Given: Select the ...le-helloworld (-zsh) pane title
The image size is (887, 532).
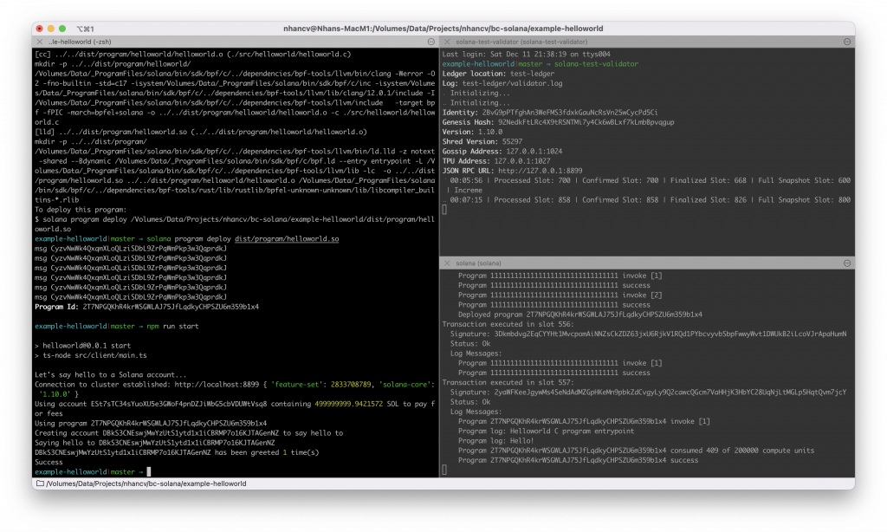Looking at the screenshot, I should pyautogui.click(x=80, y=42).
